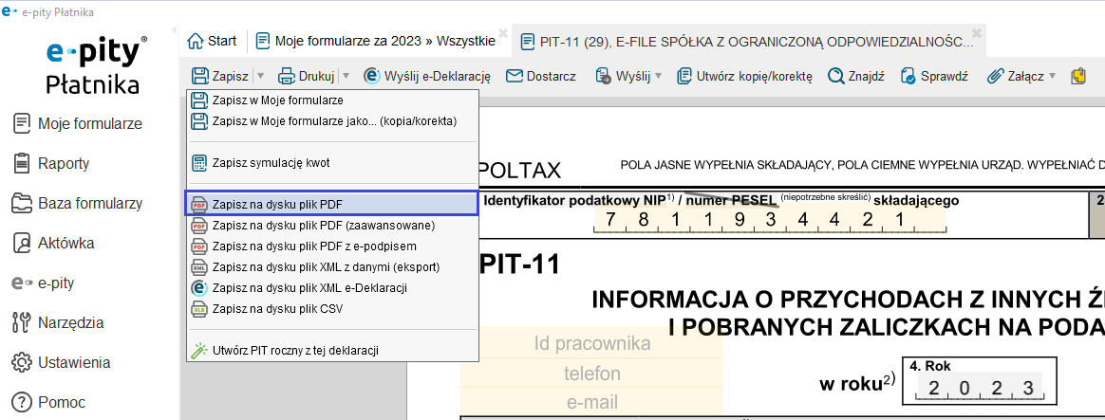Open Narzędzia in the sidebar
This screenshot has width=1105, height=420.
click(x=59, y=323)
